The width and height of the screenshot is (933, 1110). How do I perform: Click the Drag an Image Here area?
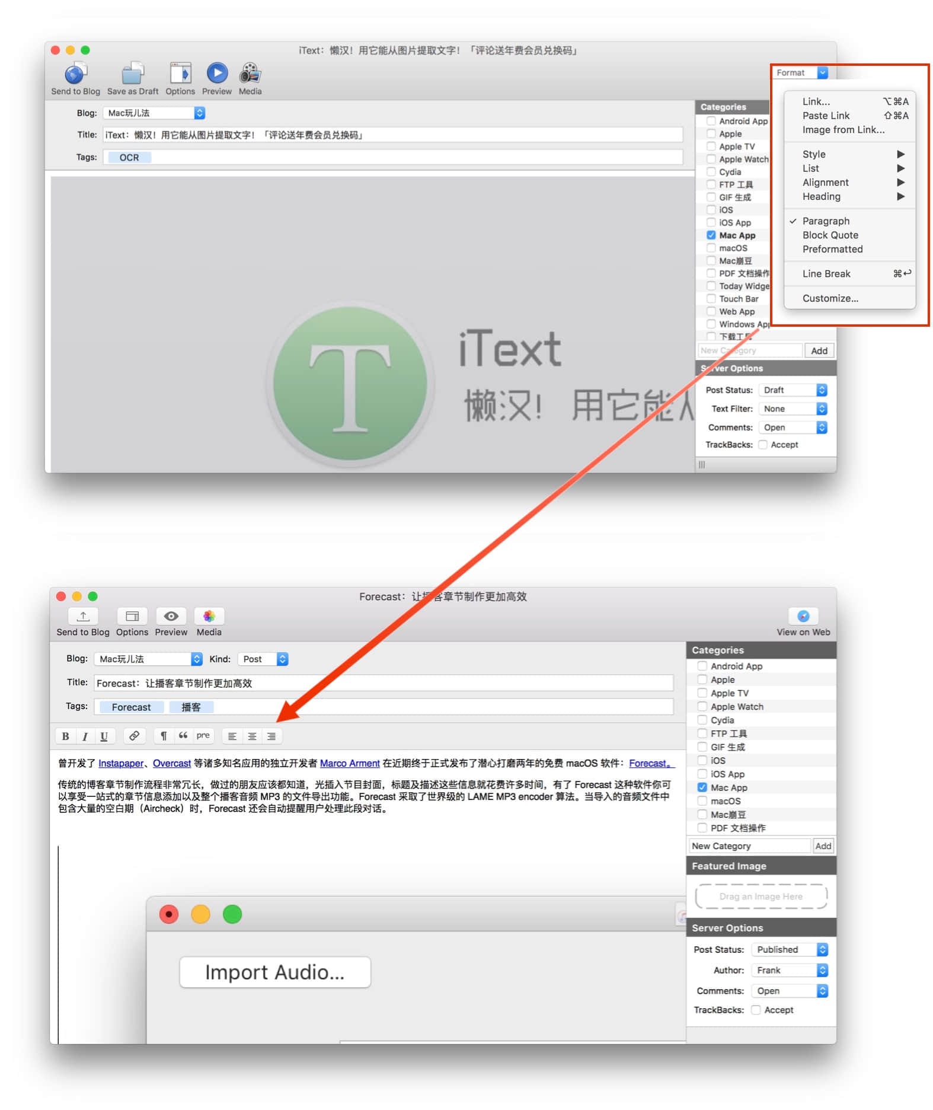[761, 897]
